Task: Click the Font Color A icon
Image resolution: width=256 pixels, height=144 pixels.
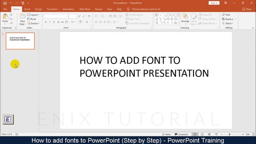Action: pyautogui.click(x=87, y=22)
